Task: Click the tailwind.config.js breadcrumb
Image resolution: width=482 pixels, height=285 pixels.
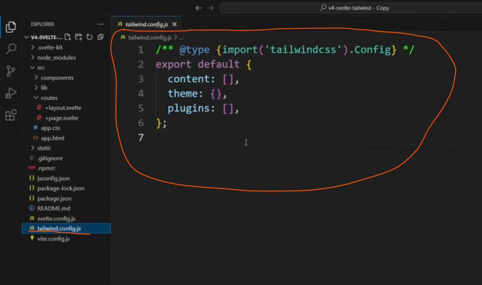Action: (150, 37)
